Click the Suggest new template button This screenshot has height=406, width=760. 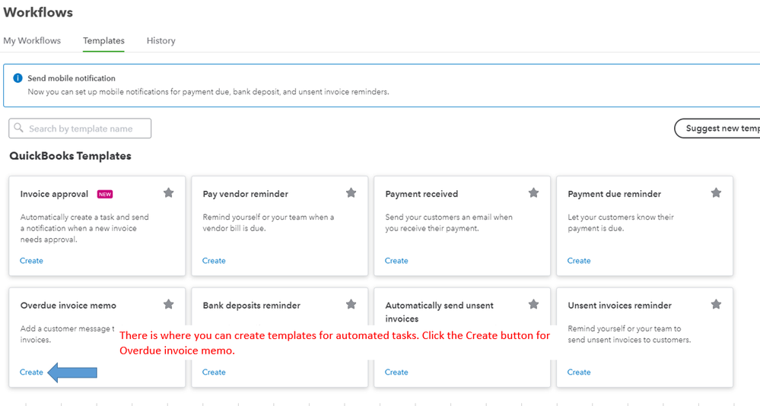[x=719, y=128]
